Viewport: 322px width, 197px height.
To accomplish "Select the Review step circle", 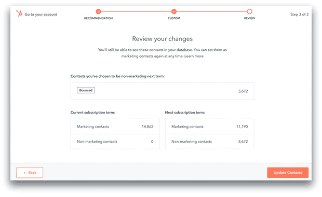I will tap(249, 11).
